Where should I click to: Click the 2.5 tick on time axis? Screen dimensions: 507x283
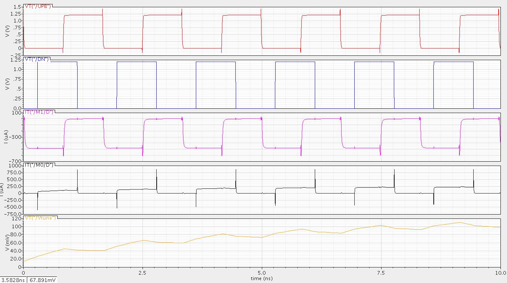click(143, 272)
